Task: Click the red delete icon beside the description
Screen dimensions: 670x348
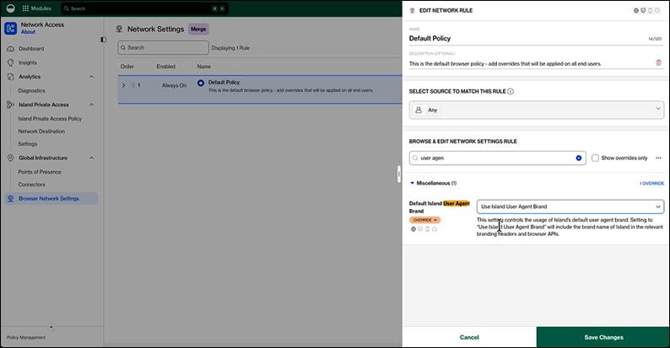Action: click(658, 62)
